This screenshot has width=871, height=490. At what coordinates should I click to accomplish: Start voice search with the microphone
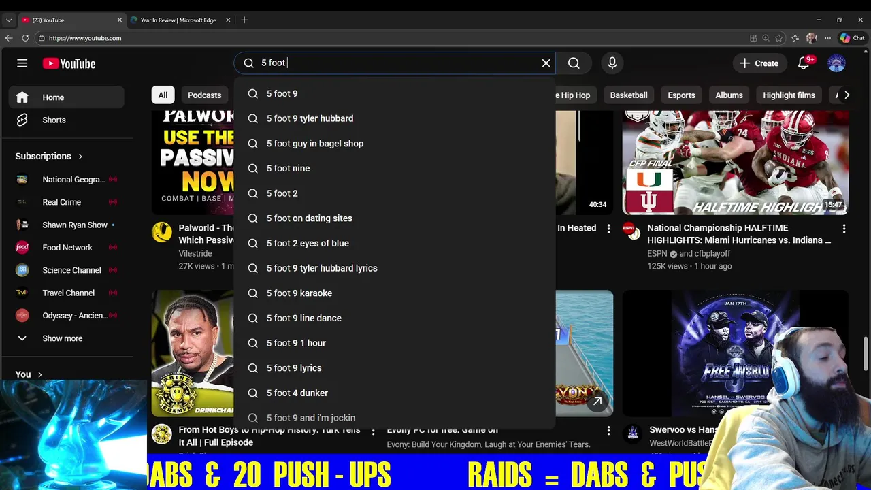click(612, 63)
